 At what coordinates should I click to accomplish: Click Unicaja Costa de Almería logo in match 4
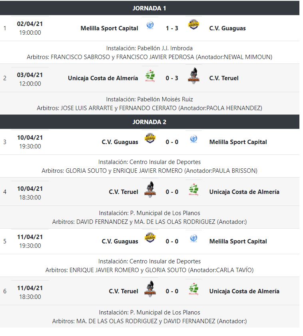coord(193,190)
